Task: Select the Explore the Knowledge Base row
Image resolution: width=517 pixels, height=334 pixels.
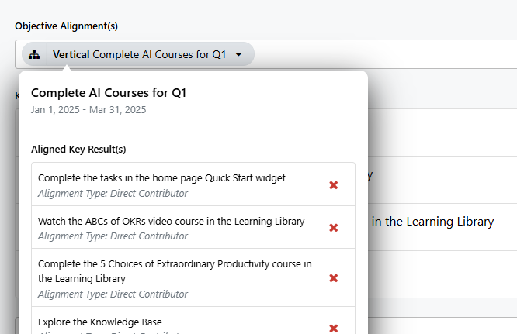Action: [193, 321]
